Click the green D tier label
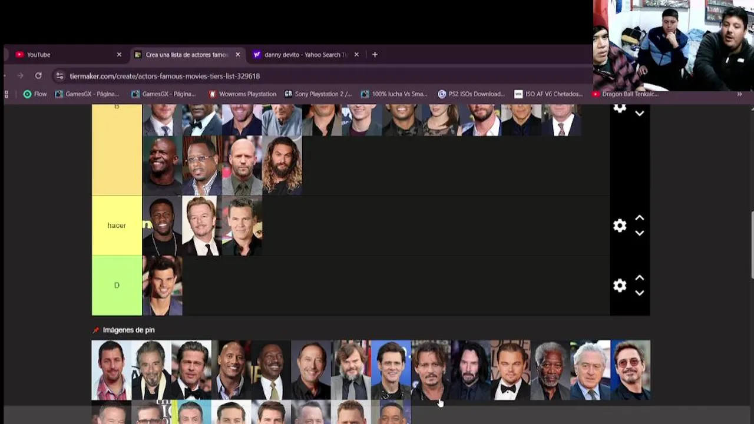 click(117, 286)
